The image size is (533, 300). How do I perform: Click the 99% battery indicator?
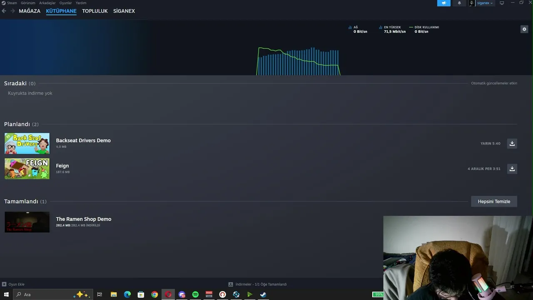click(x=378, y=295)
